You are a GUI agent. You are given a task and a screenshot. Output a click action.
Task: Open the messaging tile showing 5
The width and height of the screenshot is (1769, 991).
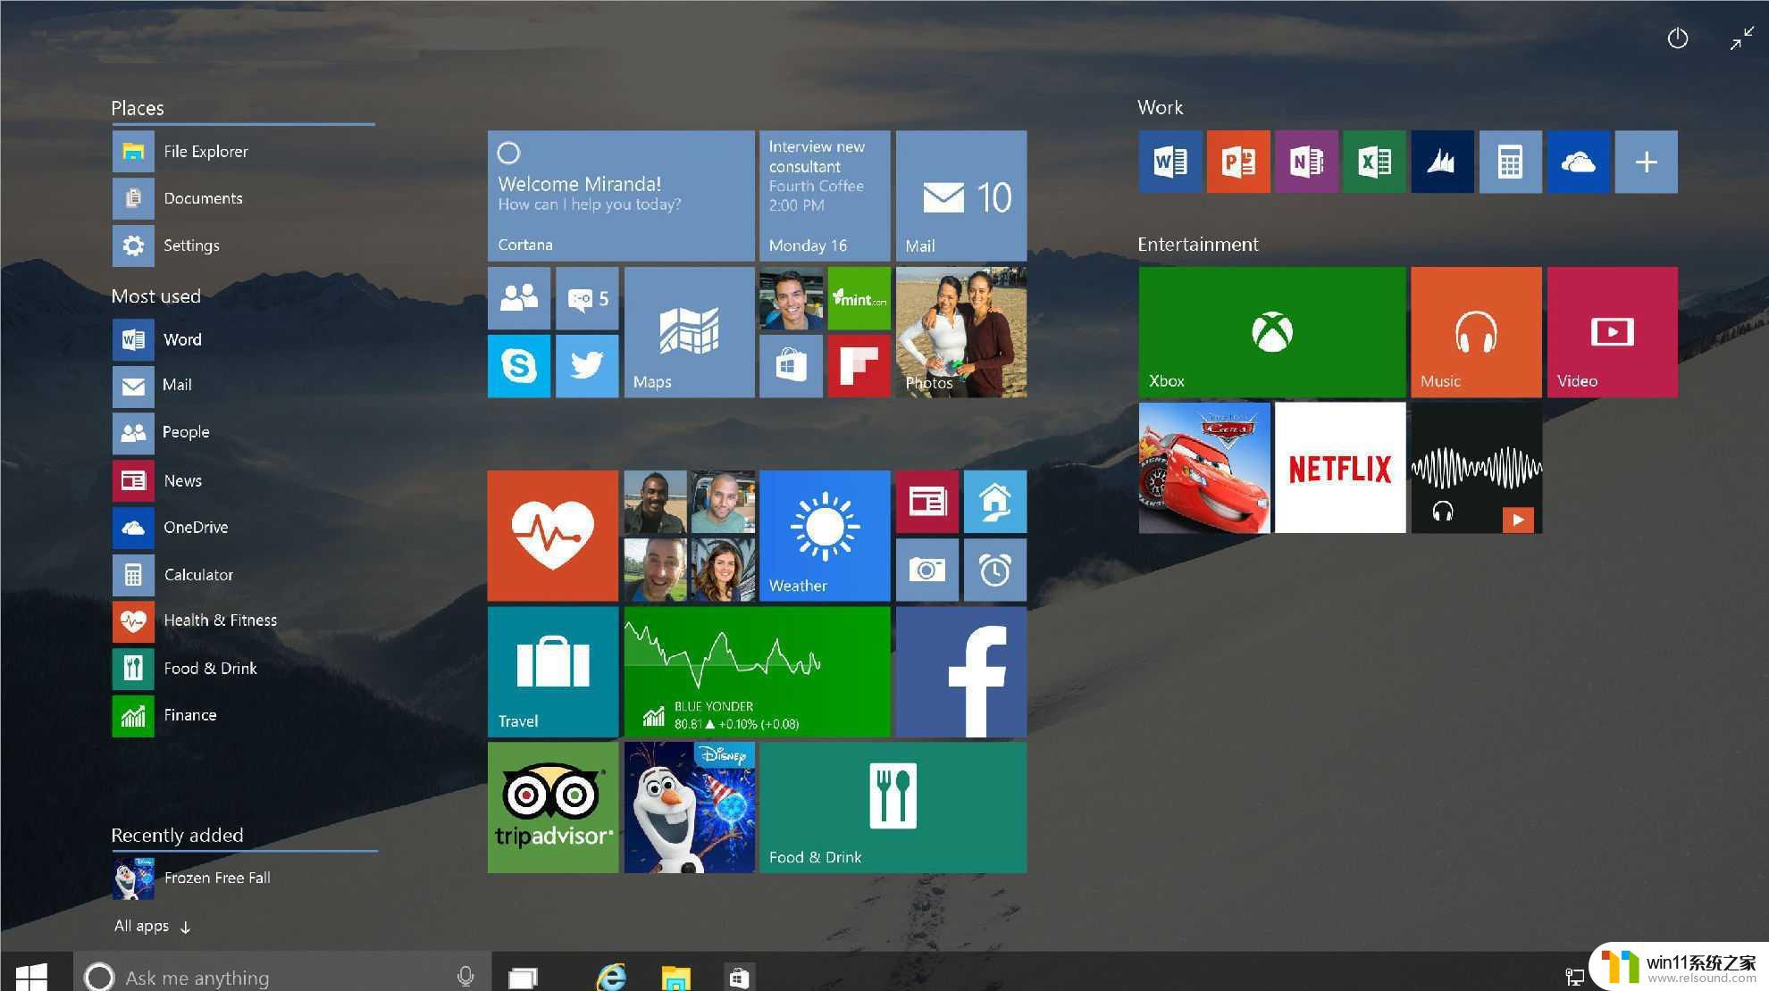coord(587,298)
